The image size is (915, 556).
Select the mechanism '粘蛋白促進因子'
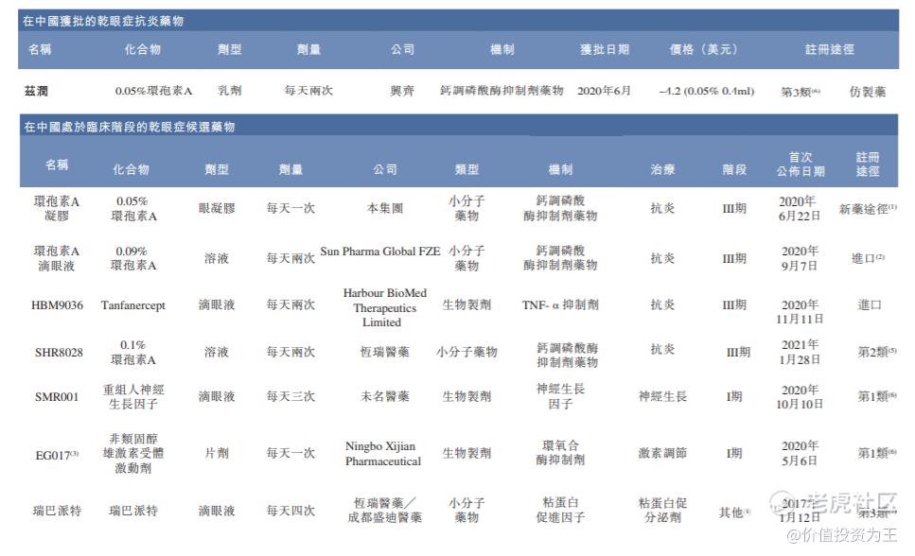tap(560, 510)
